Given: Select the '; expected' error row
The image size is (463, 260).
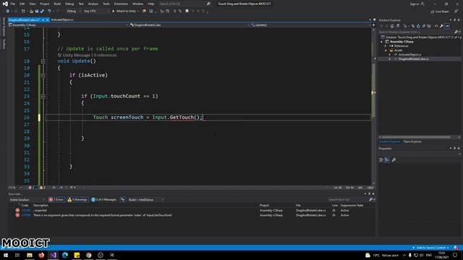Looking at the screenshot, I should tap(192, 210).
